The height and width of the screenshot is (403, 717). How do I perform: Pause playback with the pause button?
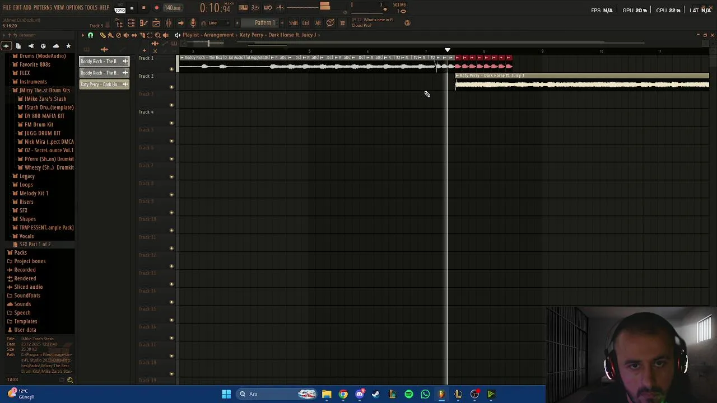point(132,8)
